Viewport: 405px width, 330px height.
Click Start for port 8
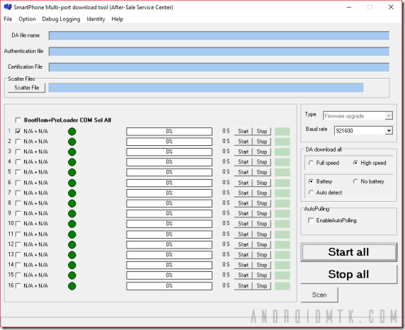[x=243, y=203]
